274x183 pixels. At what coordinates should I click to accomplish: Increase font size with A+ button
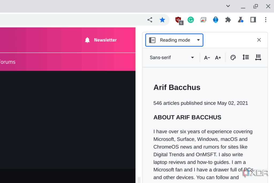(218, 58)
